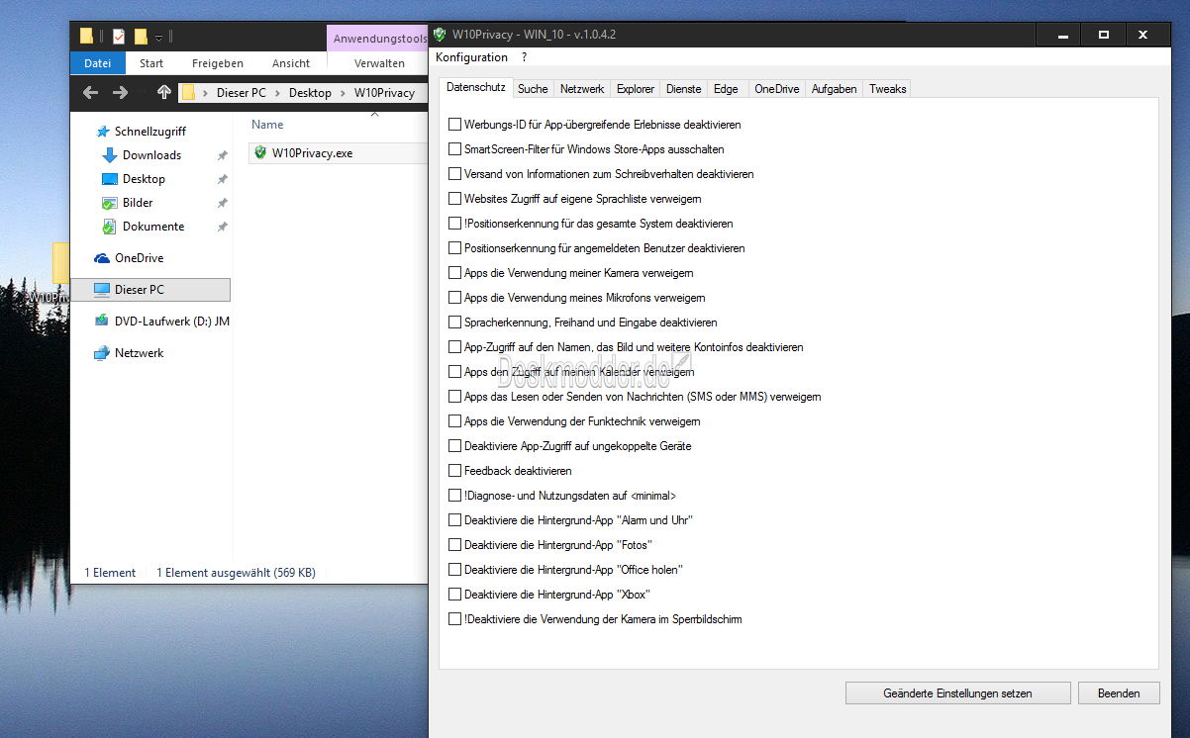Check Kamera im Sperrbildschirm deaktivieren

pos(455,619)
